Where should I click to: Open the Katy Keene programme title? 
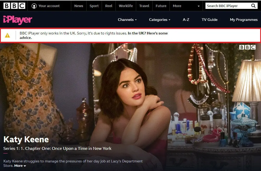[26, 139]
